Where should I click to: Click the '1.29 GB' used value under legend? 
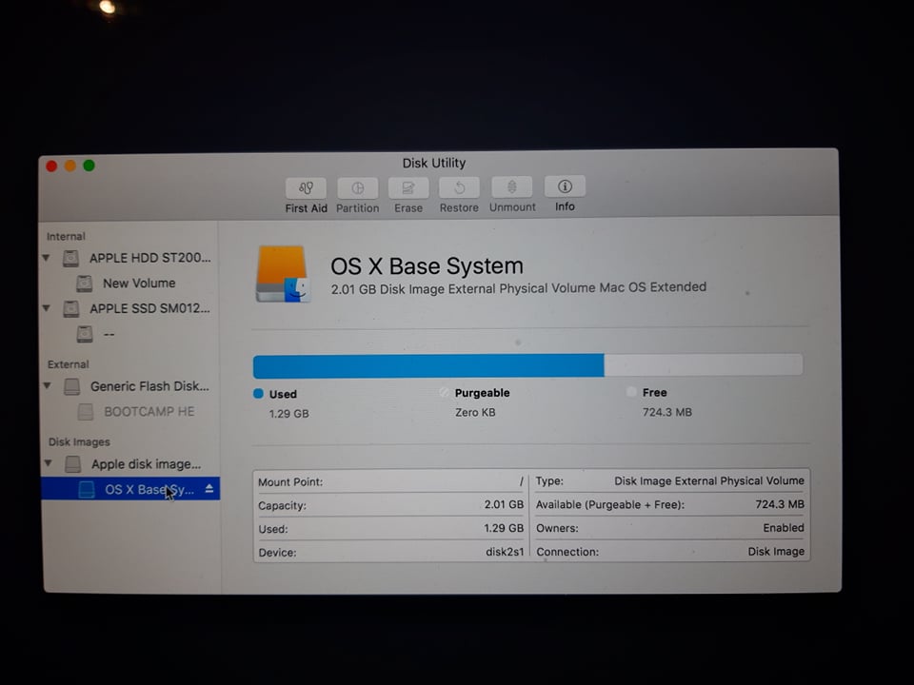[x=289, y=414]
